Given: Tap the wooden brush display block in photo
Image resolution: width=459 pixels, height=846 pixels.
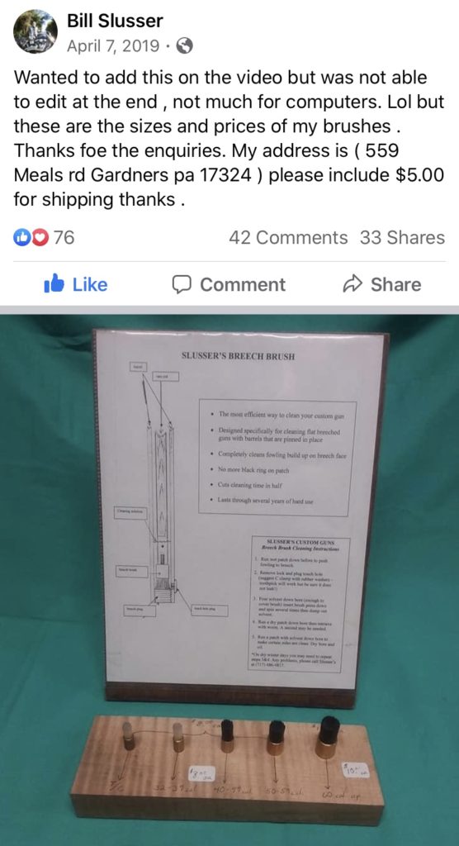Looking at the screenshot, I should (228, 768).
